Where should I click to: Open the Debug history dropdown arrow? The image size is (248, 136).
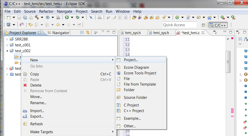coord(83,17)
